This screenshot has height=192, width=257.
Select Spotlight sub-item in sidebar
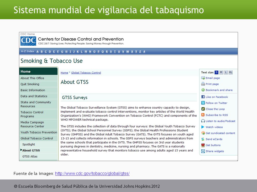click(38, 144)
